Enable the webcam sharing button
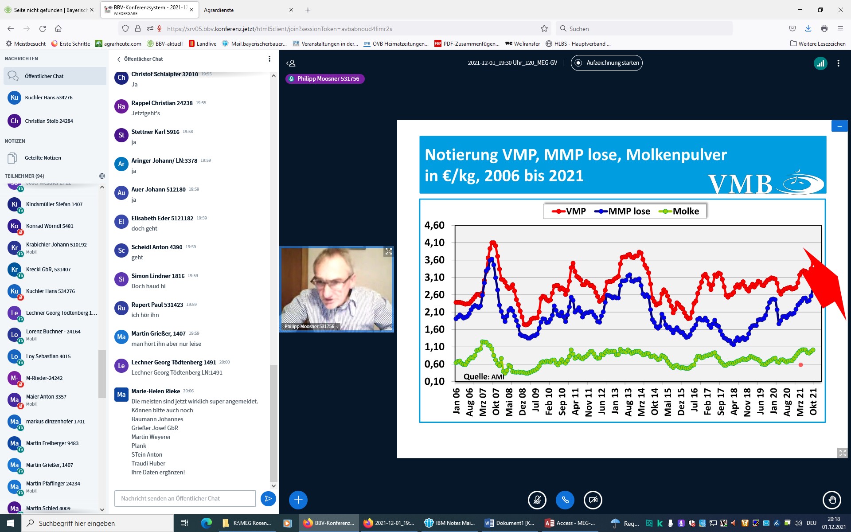851x532 pixels. tap(593, 500)
